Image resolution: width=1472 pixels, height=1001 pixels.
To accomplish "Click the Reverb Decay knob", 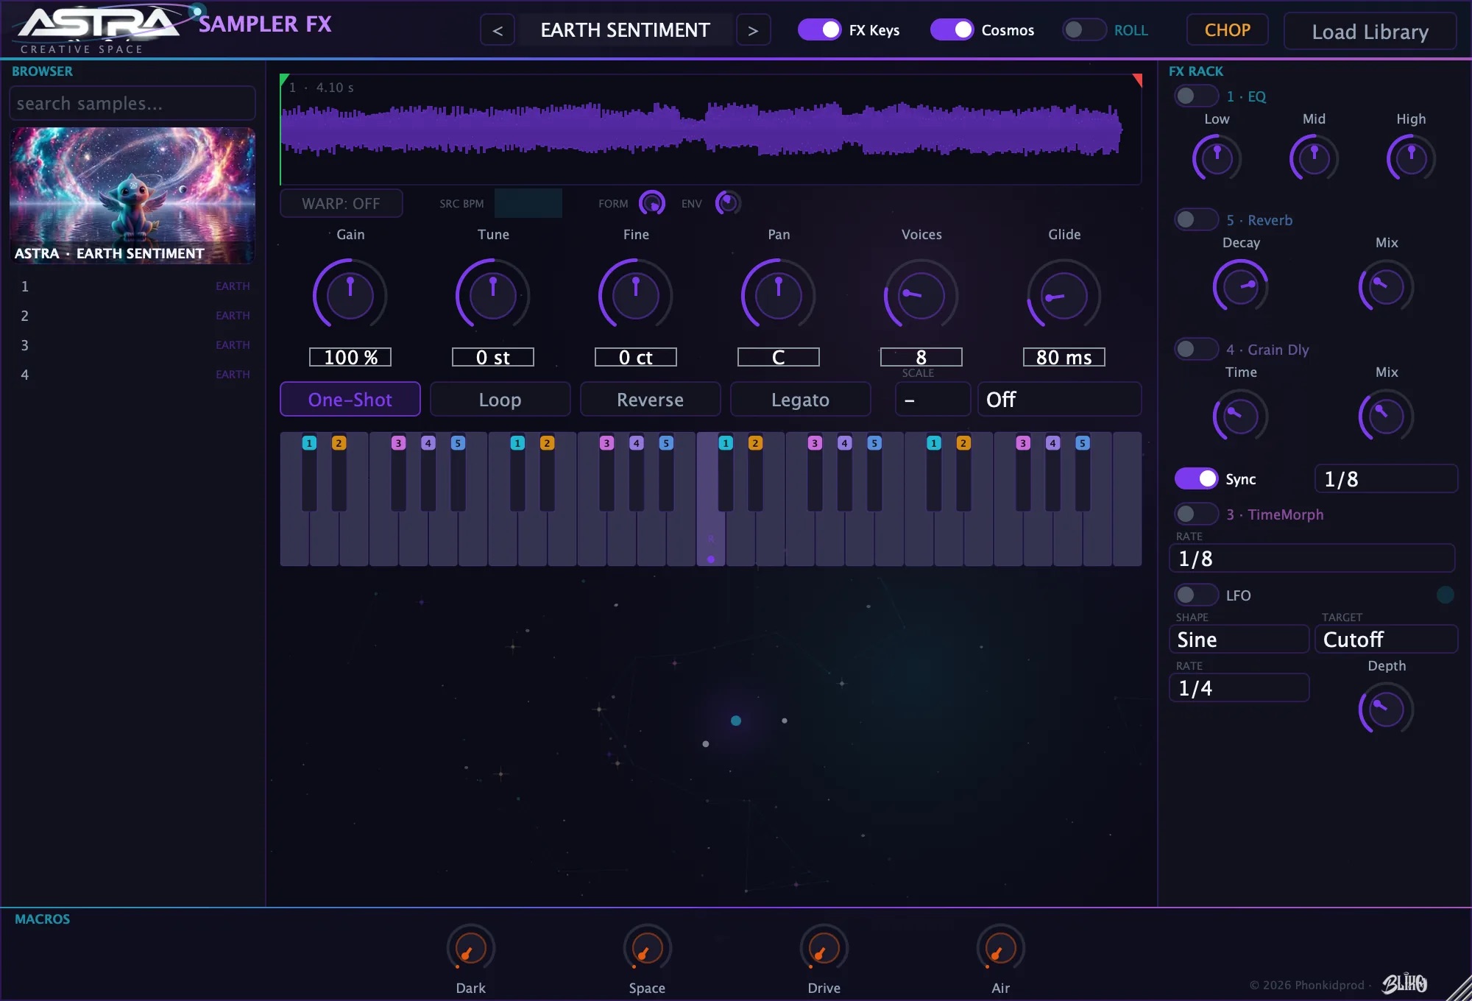I will click(1241, 286).
